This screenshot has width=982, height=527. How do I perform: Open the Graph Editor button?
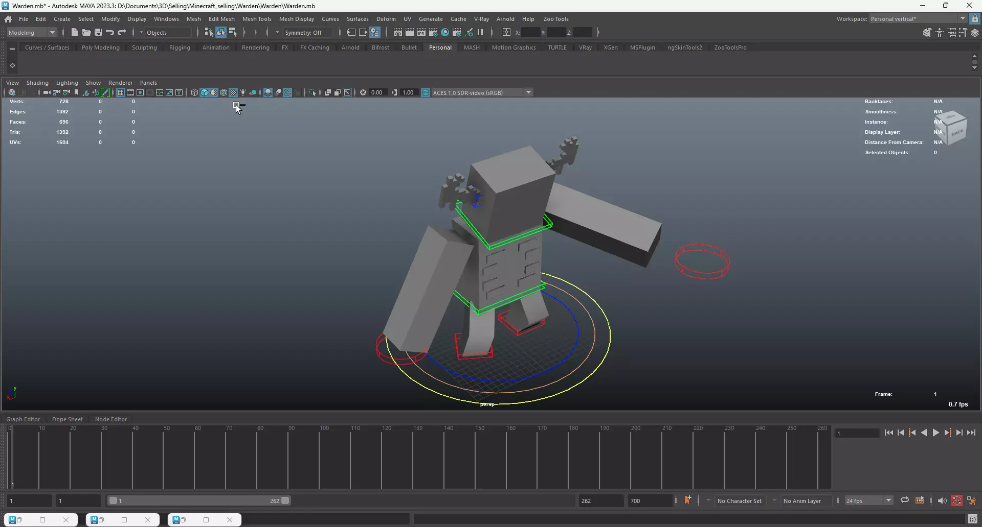coord(23,419)
